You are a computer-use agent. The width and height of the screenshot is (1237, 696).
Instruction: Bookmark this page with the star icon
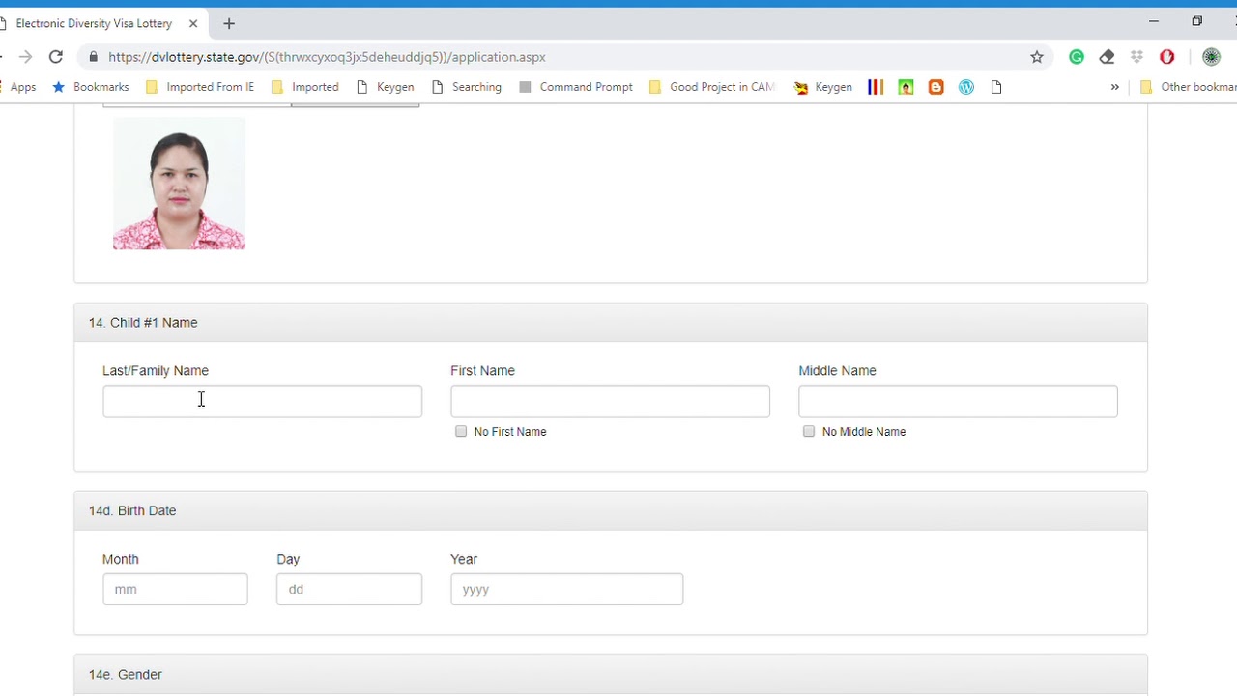[x=1037, y=57]
